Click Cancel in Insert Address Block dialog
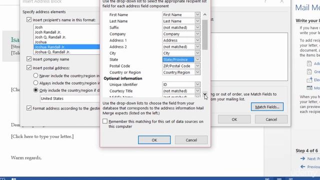 click(271, 119)
